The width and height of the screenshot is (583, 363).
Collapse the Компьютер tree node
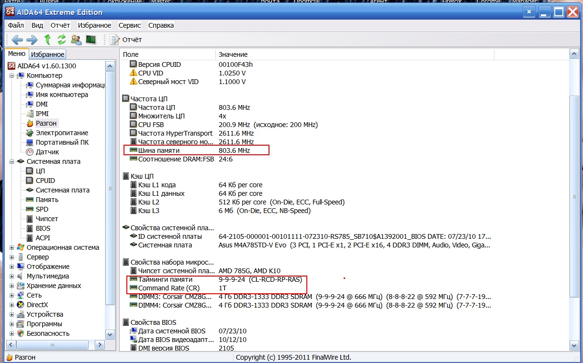click(x=12, y=75)
